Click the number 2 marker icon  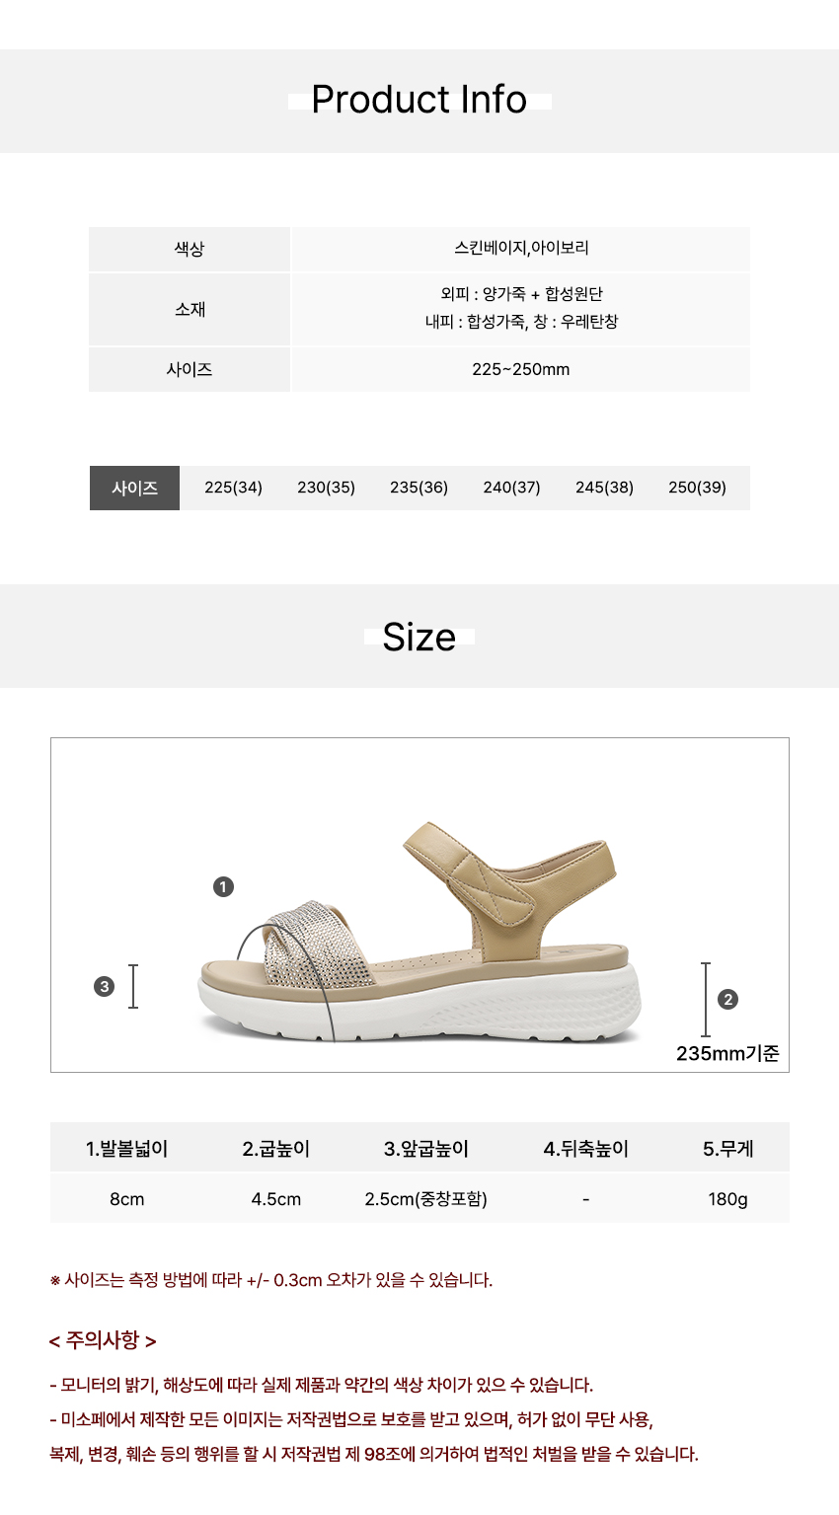pyautogui.click(x=728, y=999)
